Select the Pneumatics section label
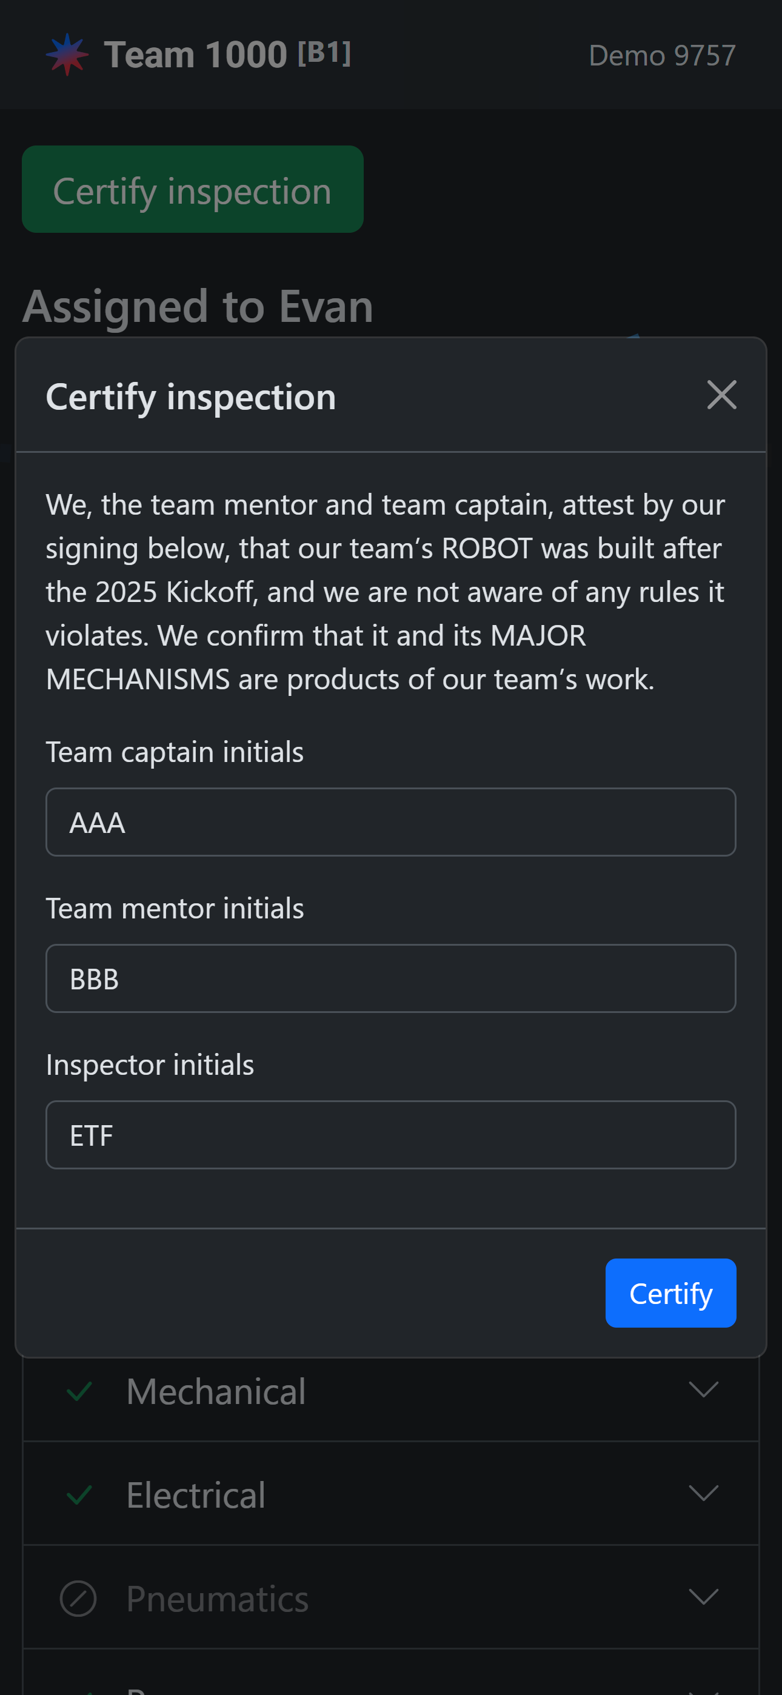Image resolution: width=782 pixels, height=1695 pixels. pos(217,1599)
